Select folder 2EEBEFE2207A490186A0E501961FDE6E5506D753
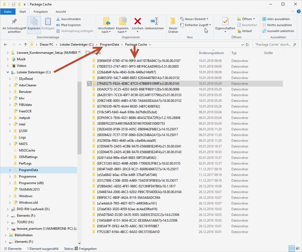The image size is (302, 252). [x=131, y=124]
